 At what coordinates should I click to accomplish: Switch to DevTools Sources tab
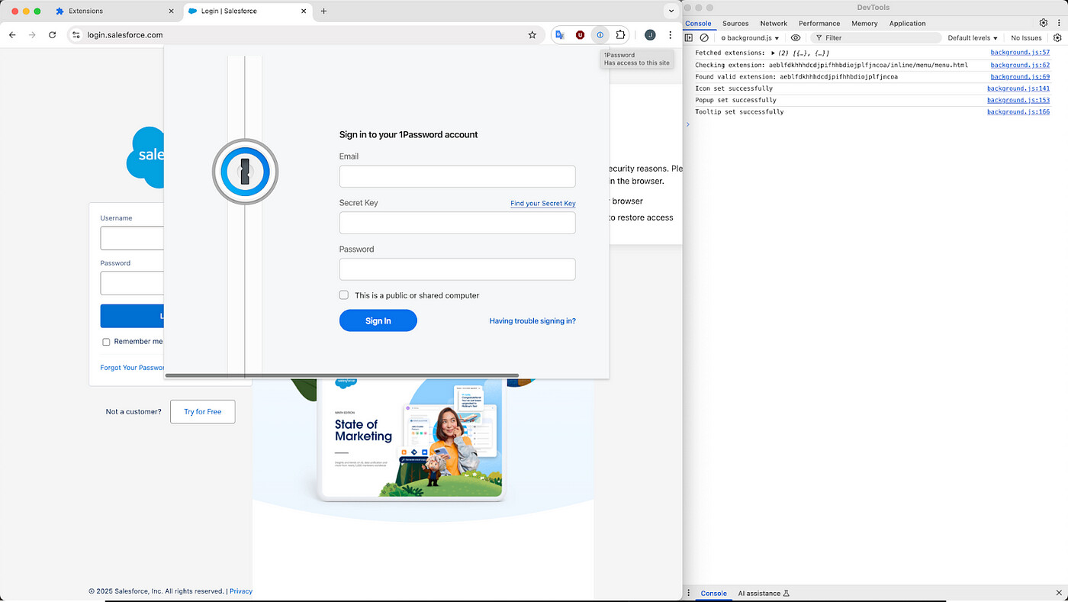[735, 24]
